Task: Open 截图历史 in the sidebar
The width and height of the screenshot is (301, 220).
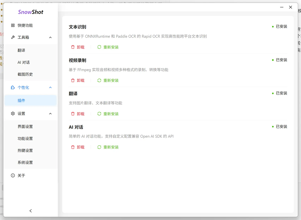Action: (x=30, y=74)
